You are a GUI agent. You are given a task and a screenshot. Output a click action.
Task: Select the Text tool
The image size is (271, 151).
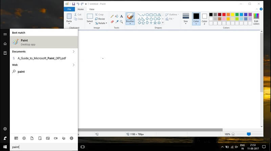tap(121, 16)
